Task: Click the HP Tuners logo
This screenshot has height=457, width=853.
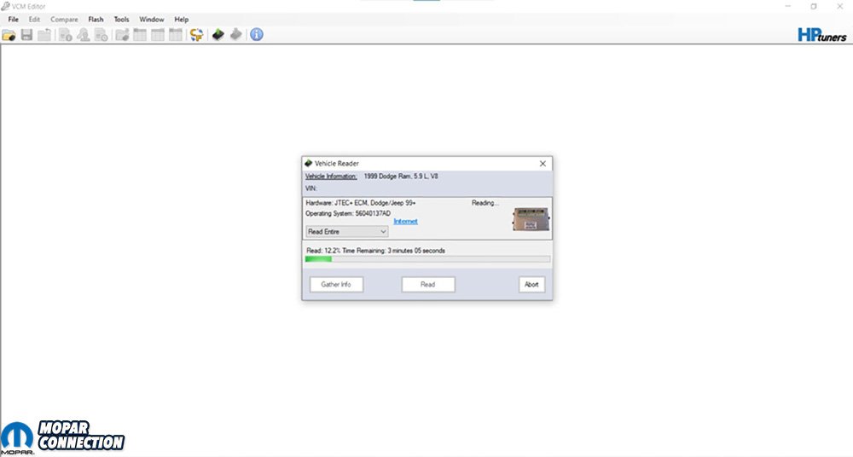Action: coord(822,35)
